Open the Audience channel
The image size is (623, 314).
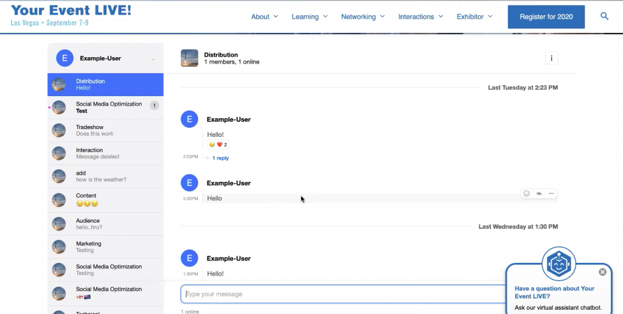(x=105, y=224)
